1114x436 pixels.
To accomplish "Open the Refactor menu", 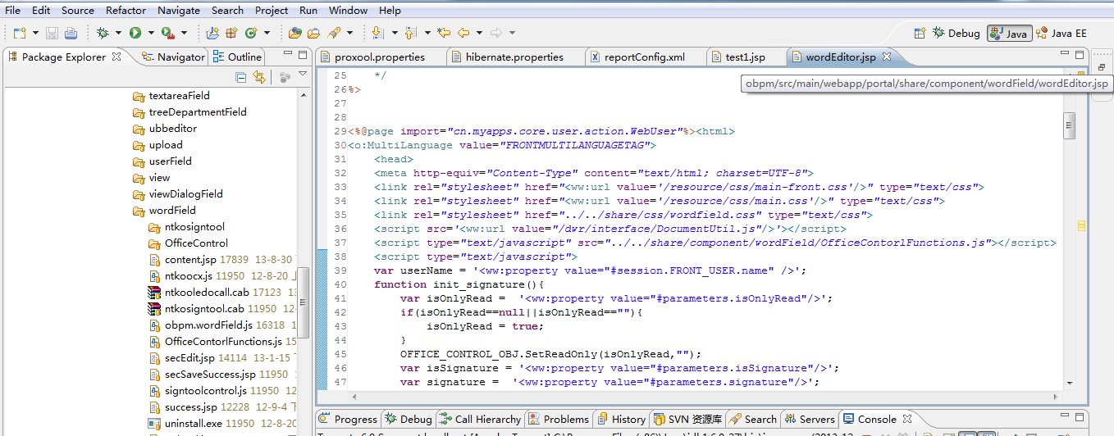I will pyautogui.click(x=126, y=10).
